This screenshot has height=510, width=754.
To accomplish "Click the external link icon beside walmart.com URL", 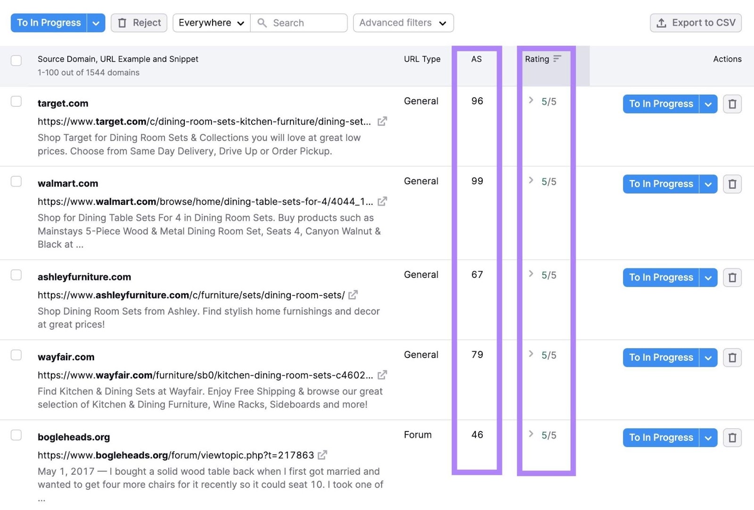I will 383,201.
